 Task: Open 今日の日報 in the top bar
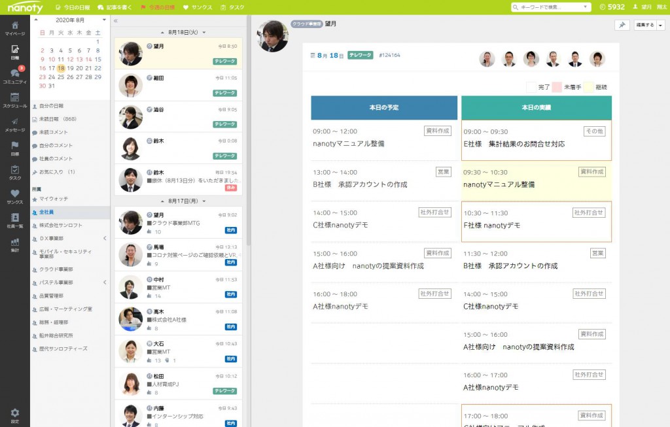point(73,7)
